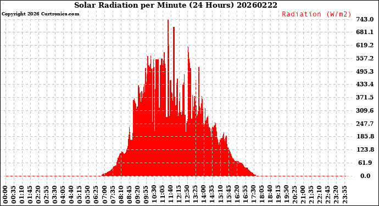
Task: Click the 17:30 time label
Action: (x=253, y=195)
